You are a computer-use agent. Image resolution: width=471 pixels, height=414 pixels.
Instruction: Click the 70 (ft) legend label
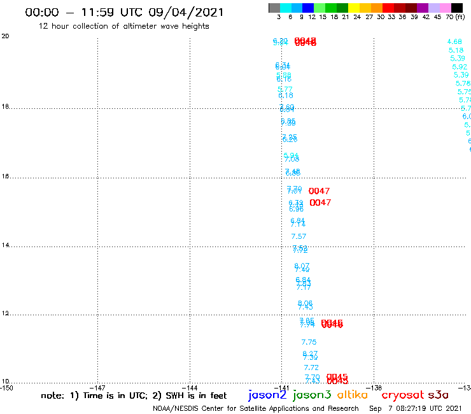click(x=455, y=17)
